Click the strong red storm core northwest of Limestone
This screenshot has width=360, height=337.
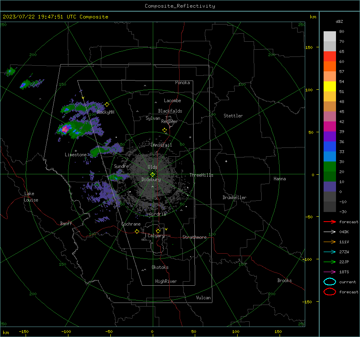pos(66,129)
